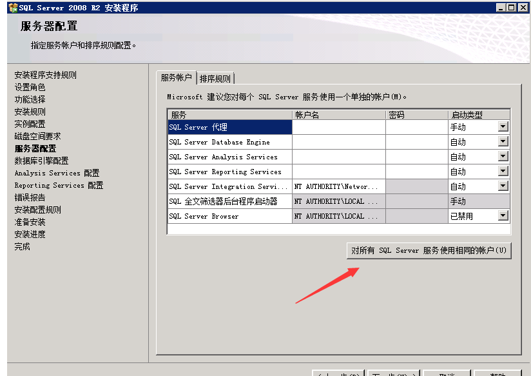Click the SQL Server setup title bar icon
The height and width of the screenshot is (376, 531).
(x=13, y=8)
